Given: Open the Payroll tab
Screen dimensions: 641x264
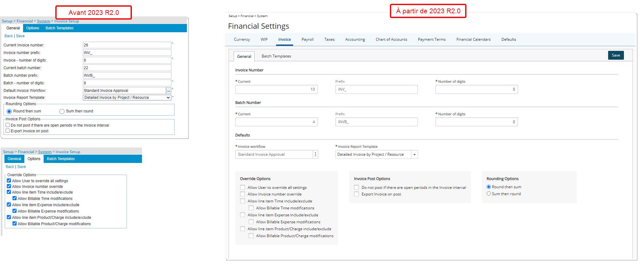Looking at the screenshot, I should [x=307, y=39].
